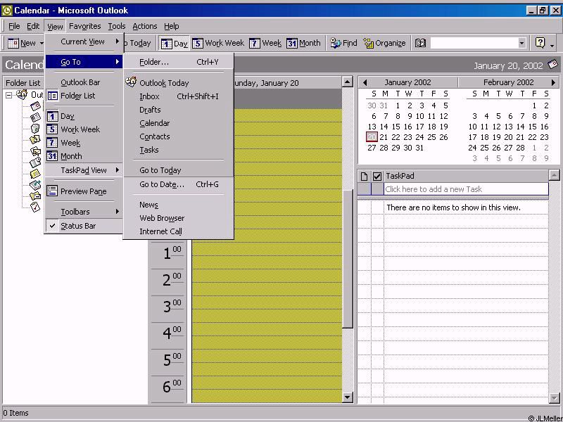The image size is (563, 422).
Task: Collapse the Outlook folder tree root
Action: 9,95
